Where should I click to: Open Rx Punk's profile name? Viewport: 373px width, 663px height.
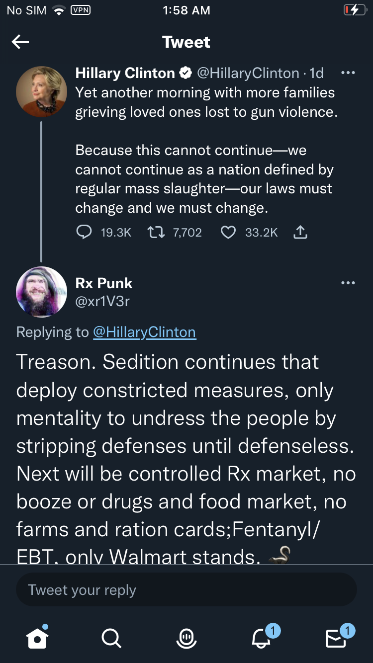click(104, 283)
